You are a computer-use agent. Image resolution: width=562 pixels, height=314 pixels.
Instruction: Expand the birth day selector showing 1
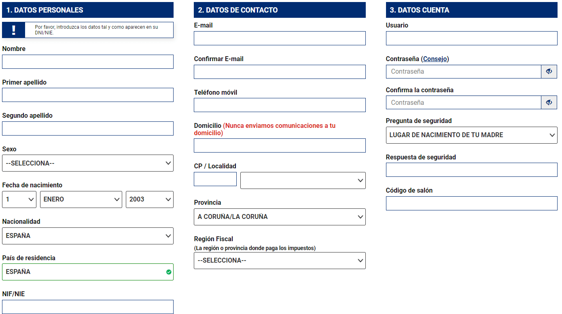coord(19,199)
